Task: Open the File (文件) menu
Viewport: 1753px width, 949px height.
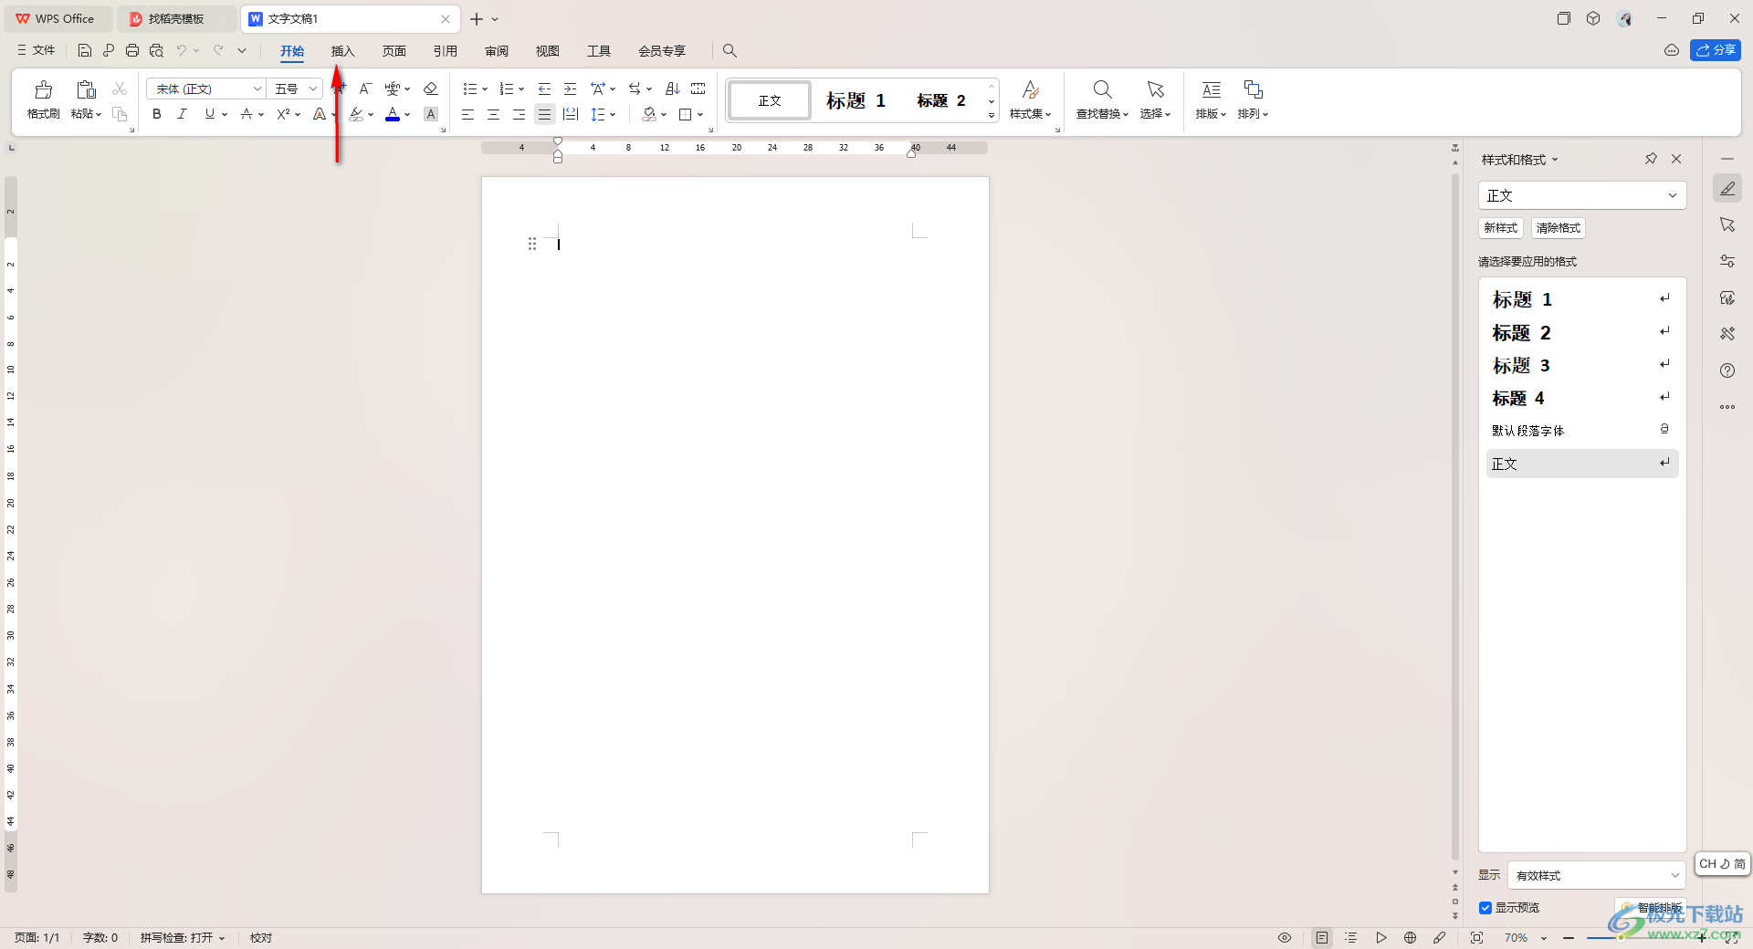Action: [x=37, y=50]
